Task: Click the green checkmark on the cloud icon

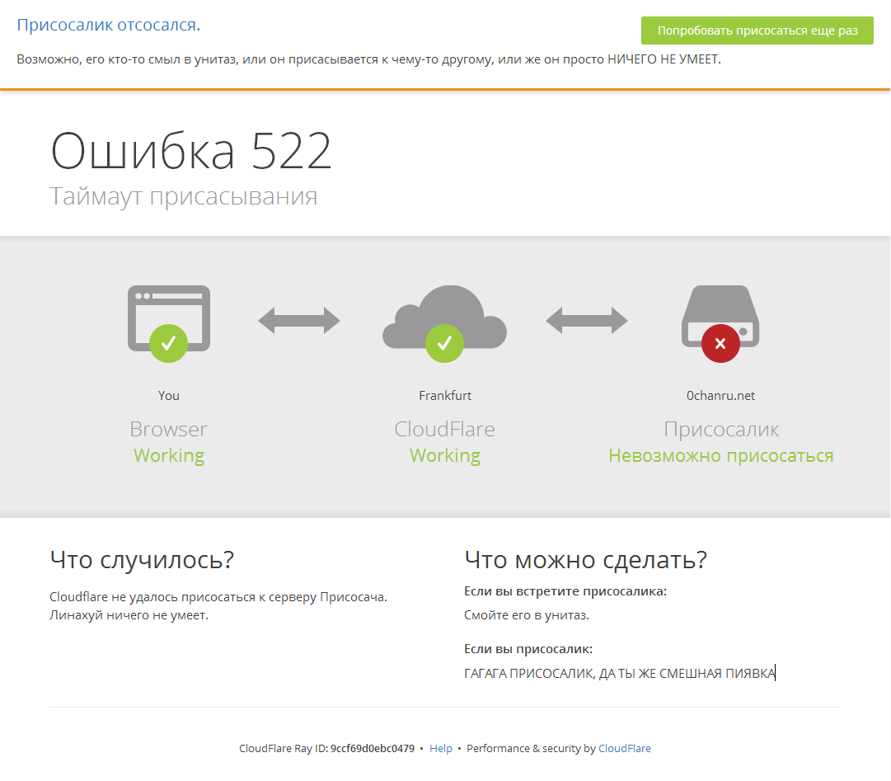Action: pyautogui.click(x=444, y=342)
